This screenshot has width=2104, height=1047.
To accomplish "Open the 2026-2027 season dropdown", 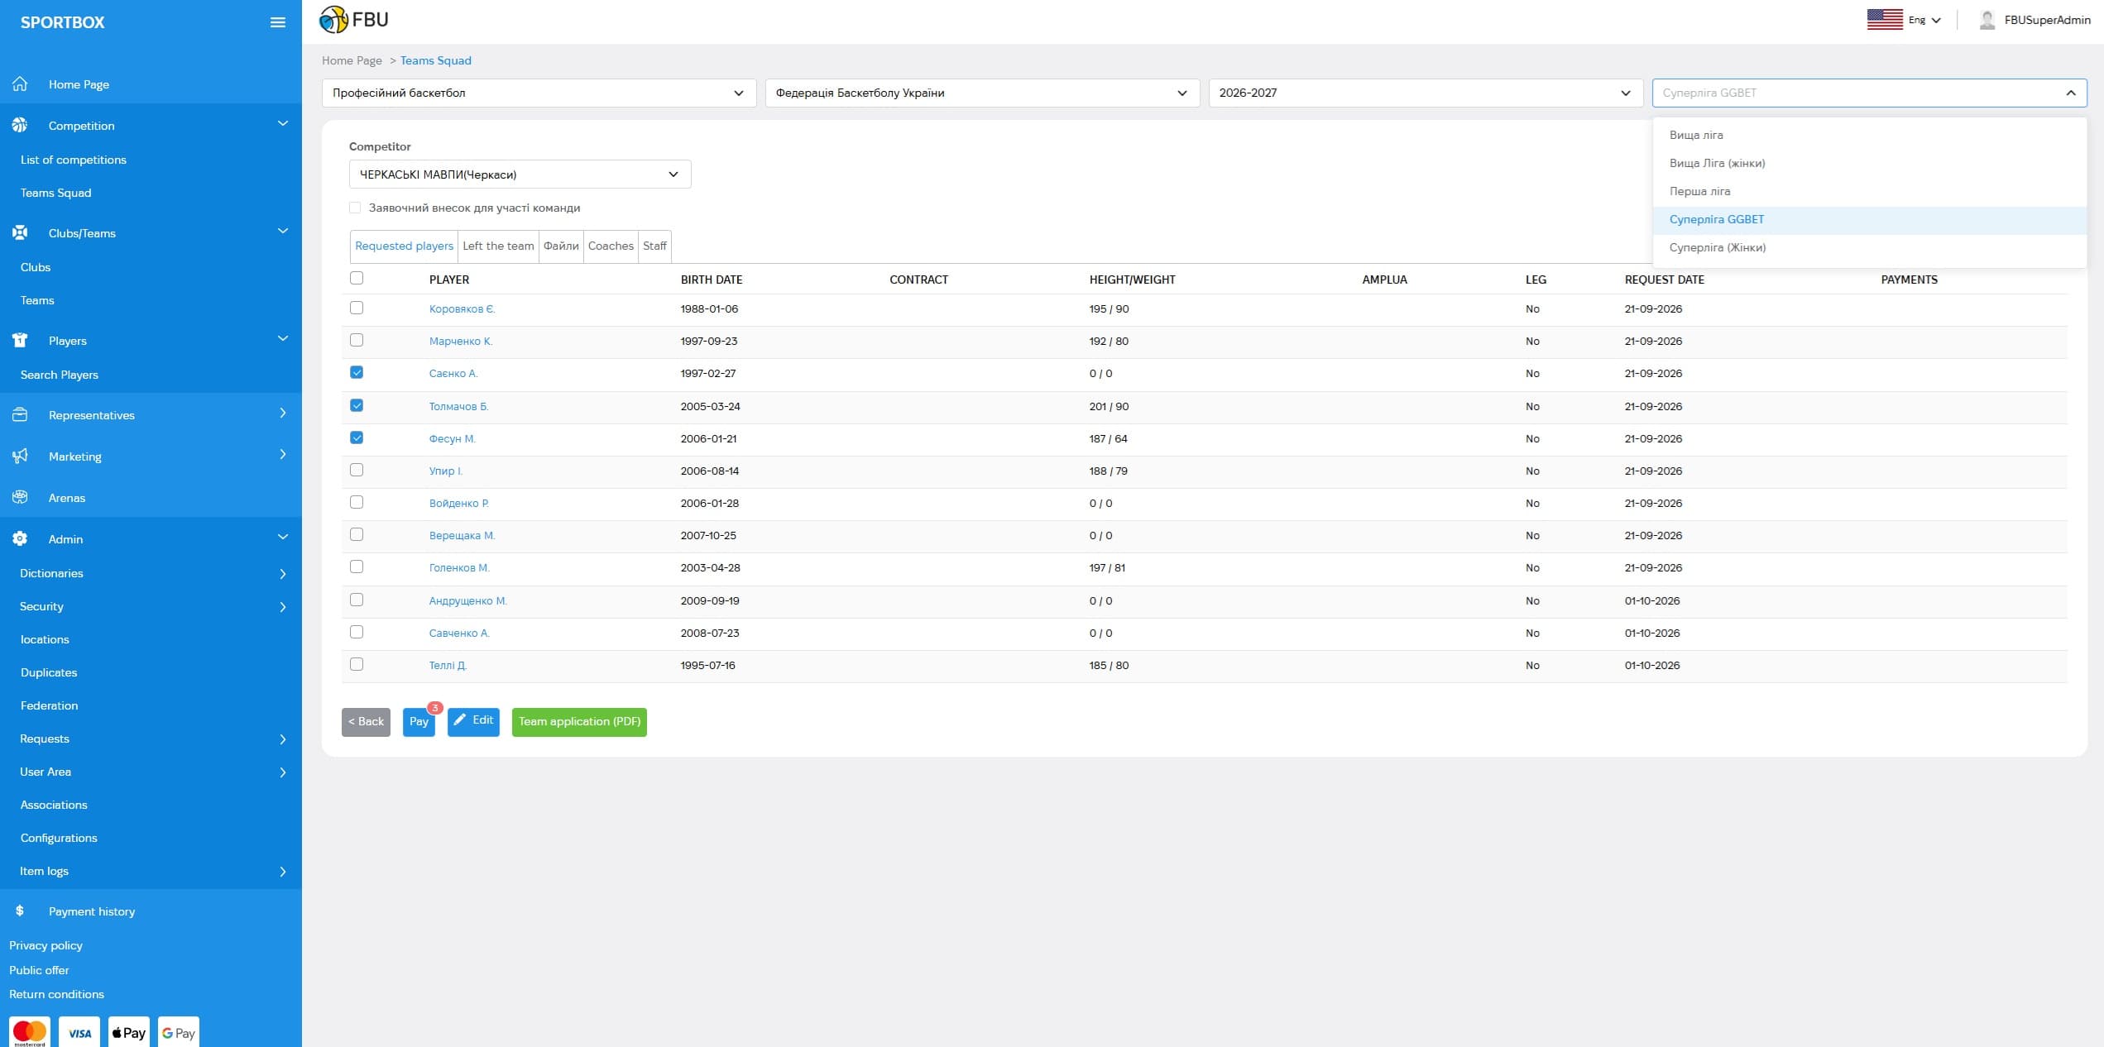I will (1426, 93).
